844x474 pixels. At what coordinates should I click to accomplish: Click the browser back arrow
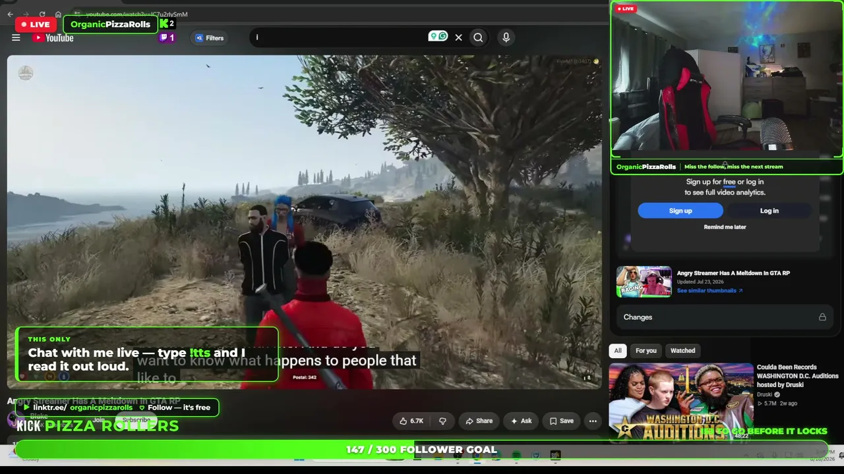[x=10, y=14]
